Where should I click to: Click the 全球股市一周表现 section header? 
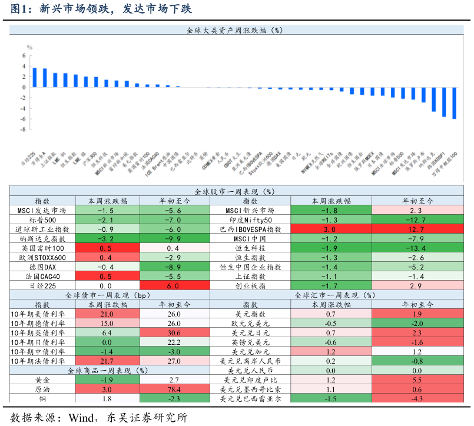pos(236,191)
